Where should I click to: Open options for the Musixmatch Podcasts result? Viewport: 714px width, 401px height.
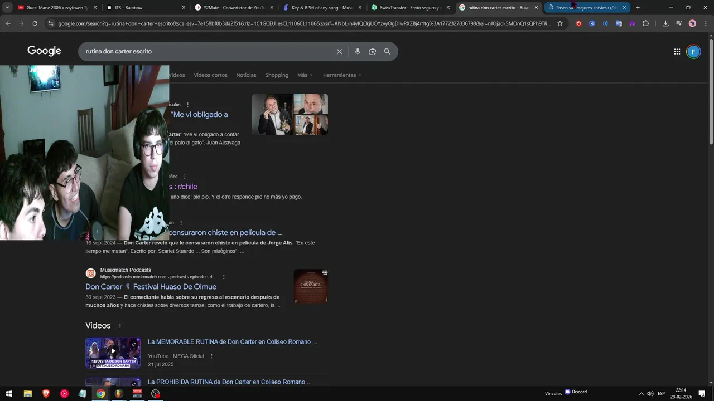pos(224,277)
